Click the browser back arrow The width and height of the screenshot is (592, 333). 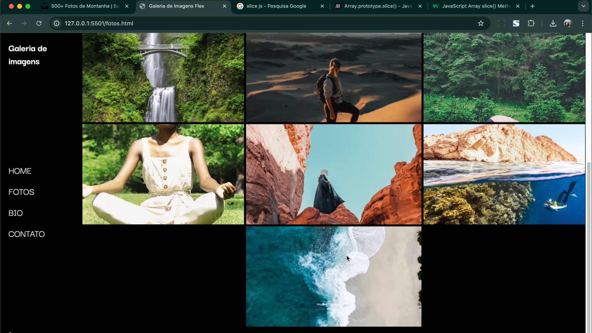9,23
